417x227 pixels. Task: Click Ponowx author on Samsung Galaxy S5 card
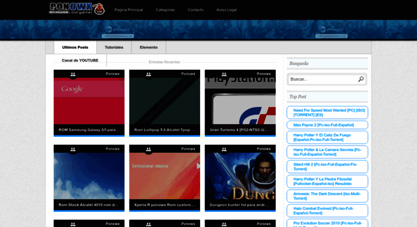point(113,74)
